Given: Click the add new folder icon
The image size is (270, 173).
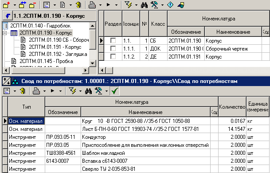Looking at the screenshot, I should tap(7, 5).
